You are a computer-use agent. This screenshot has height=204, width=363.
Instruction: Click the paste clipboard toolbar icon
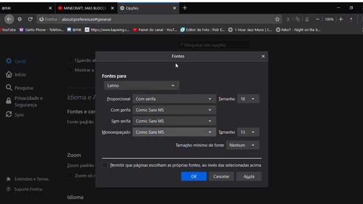coord(307,19)
